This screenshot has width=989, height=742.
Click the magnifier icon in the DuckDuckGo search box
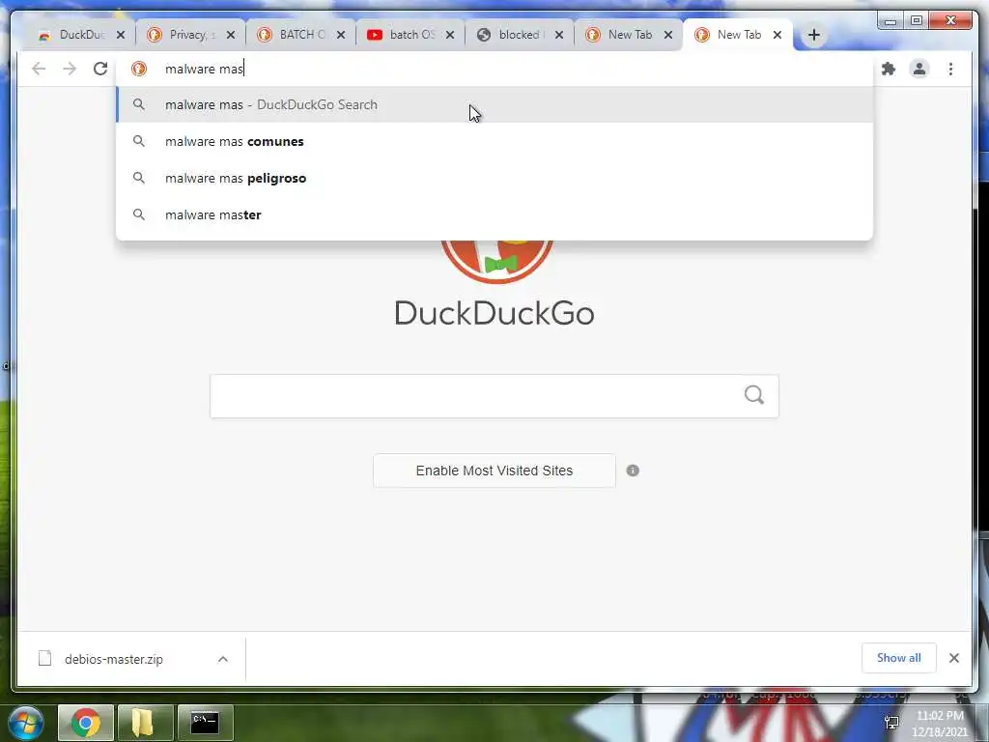(x=753, y=395)
